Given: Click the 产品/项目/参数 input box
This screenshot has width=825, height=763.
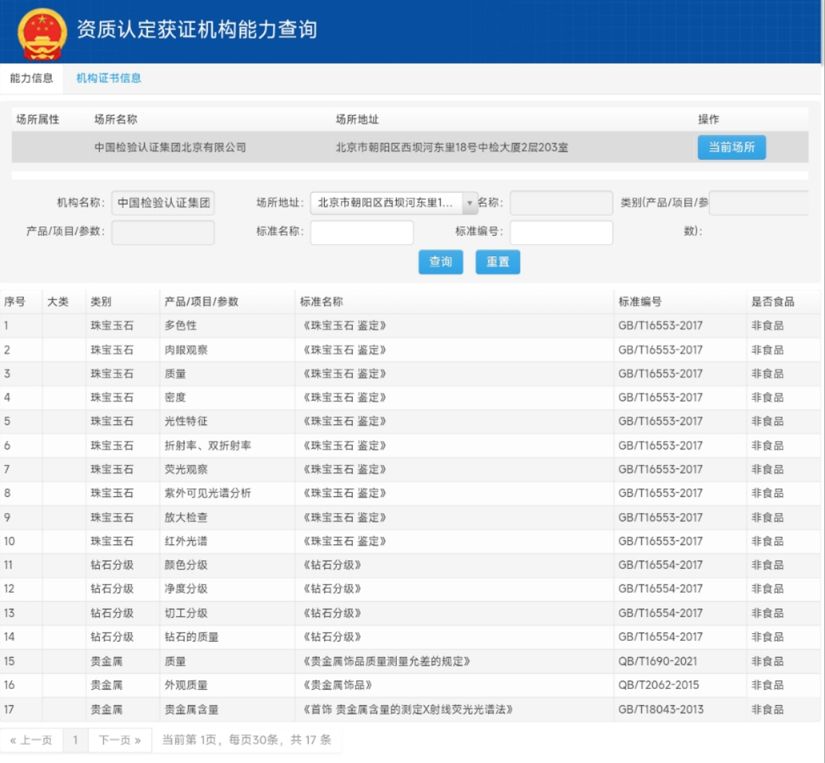Looking at the screenshot, I should tap(163, 232).
